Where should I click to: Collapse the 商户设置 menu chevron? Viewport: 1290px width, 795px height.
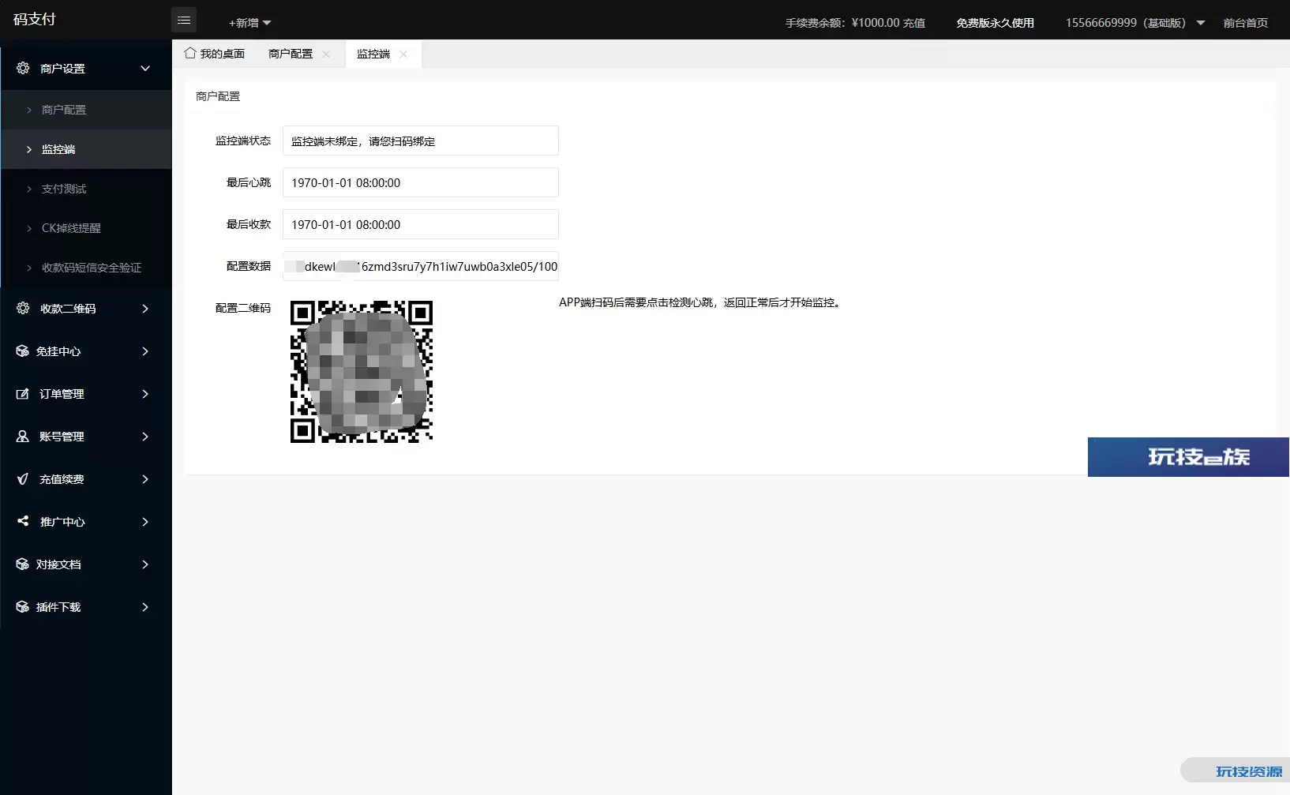[x=145, y=68]
